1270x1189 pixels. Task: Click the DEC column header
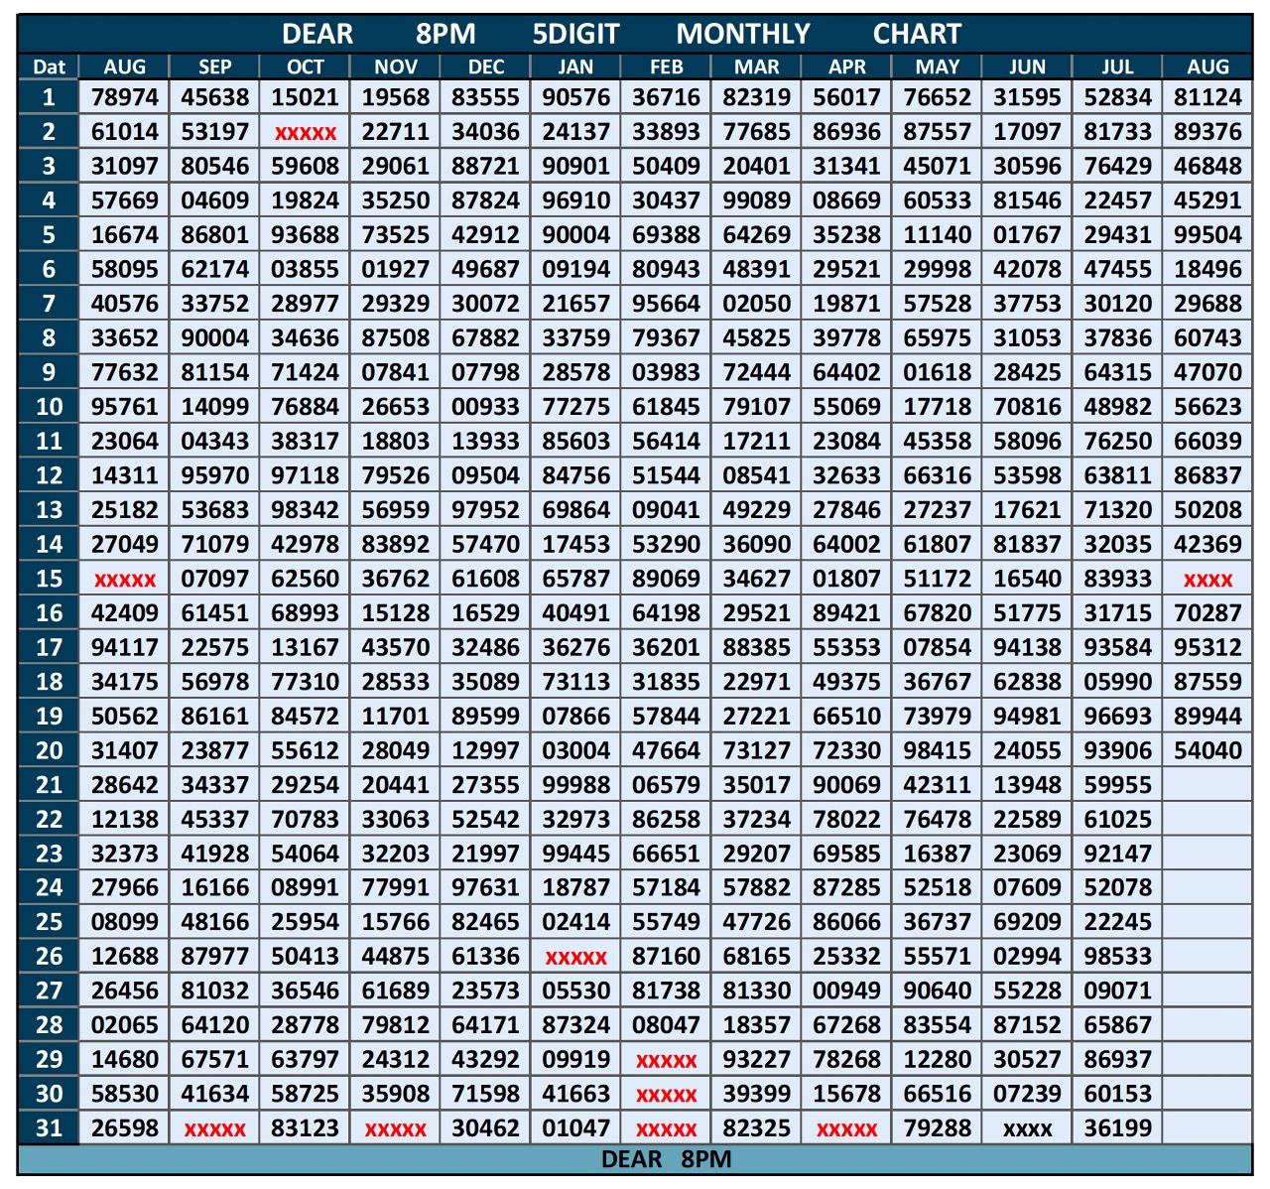485,66
